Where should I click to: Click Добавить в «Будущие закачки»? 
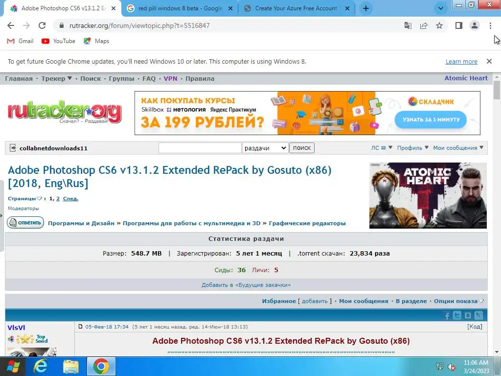pyautogui.click(x=246, y=285)
